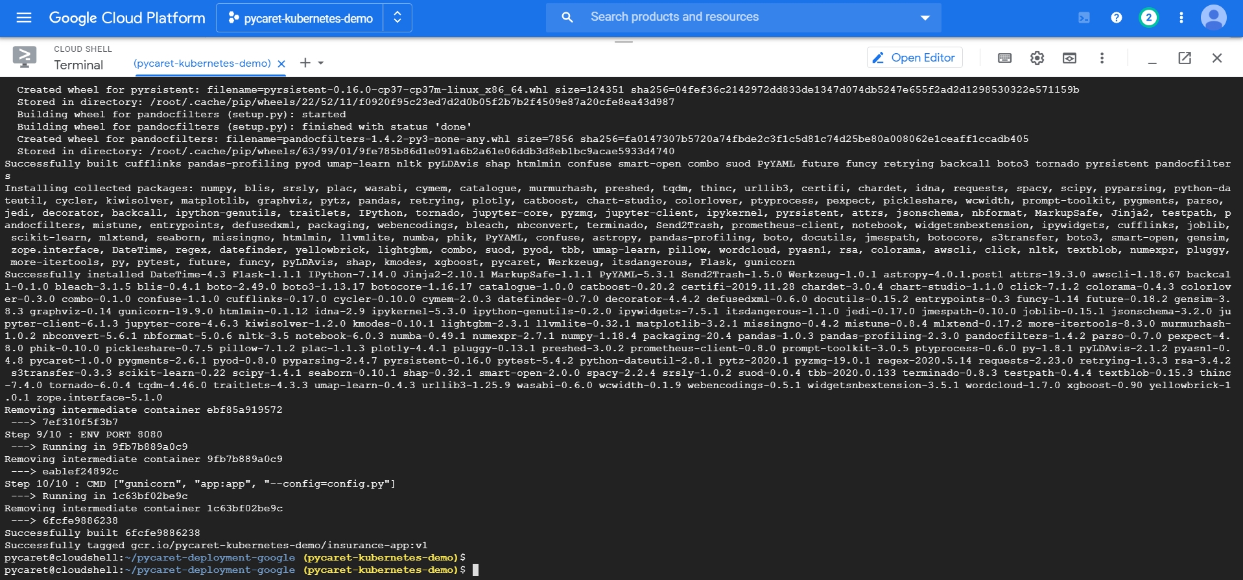1243x580 pixels.
Task: Toggle the Cloud Shell on-screen keyboard
Action: click(1004, 58)
